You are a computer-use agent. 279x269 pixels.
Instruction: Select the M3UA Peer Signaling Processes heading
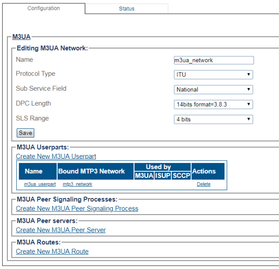[67, 199]
